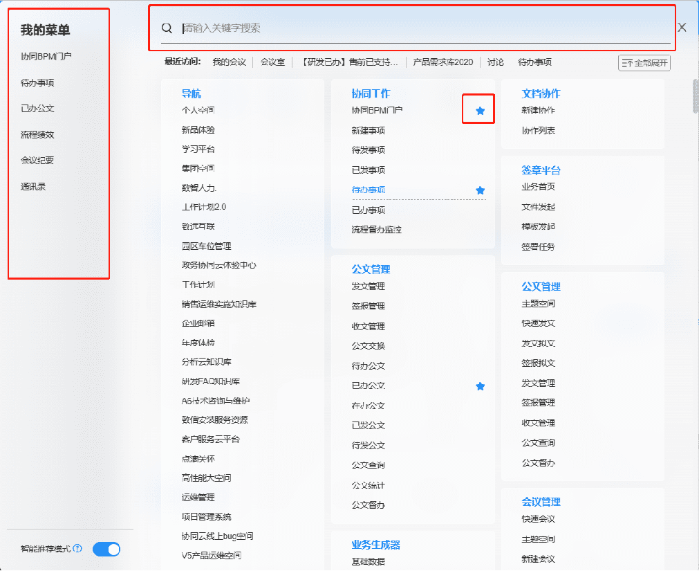Click the search magnifier icon

pos(167,28)
